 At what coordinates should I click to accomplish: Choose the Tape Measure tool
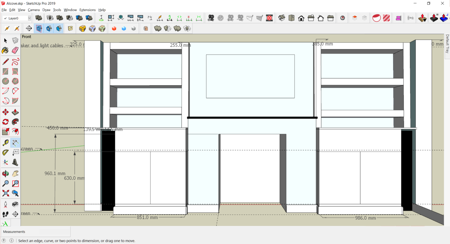[x=5, y=143]
